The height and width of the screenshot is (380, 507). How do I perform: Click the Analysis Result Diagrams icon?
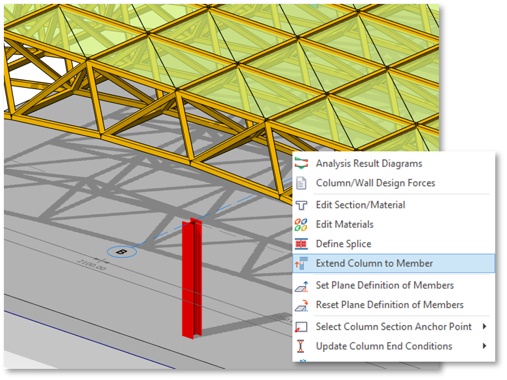pos(302,164)
